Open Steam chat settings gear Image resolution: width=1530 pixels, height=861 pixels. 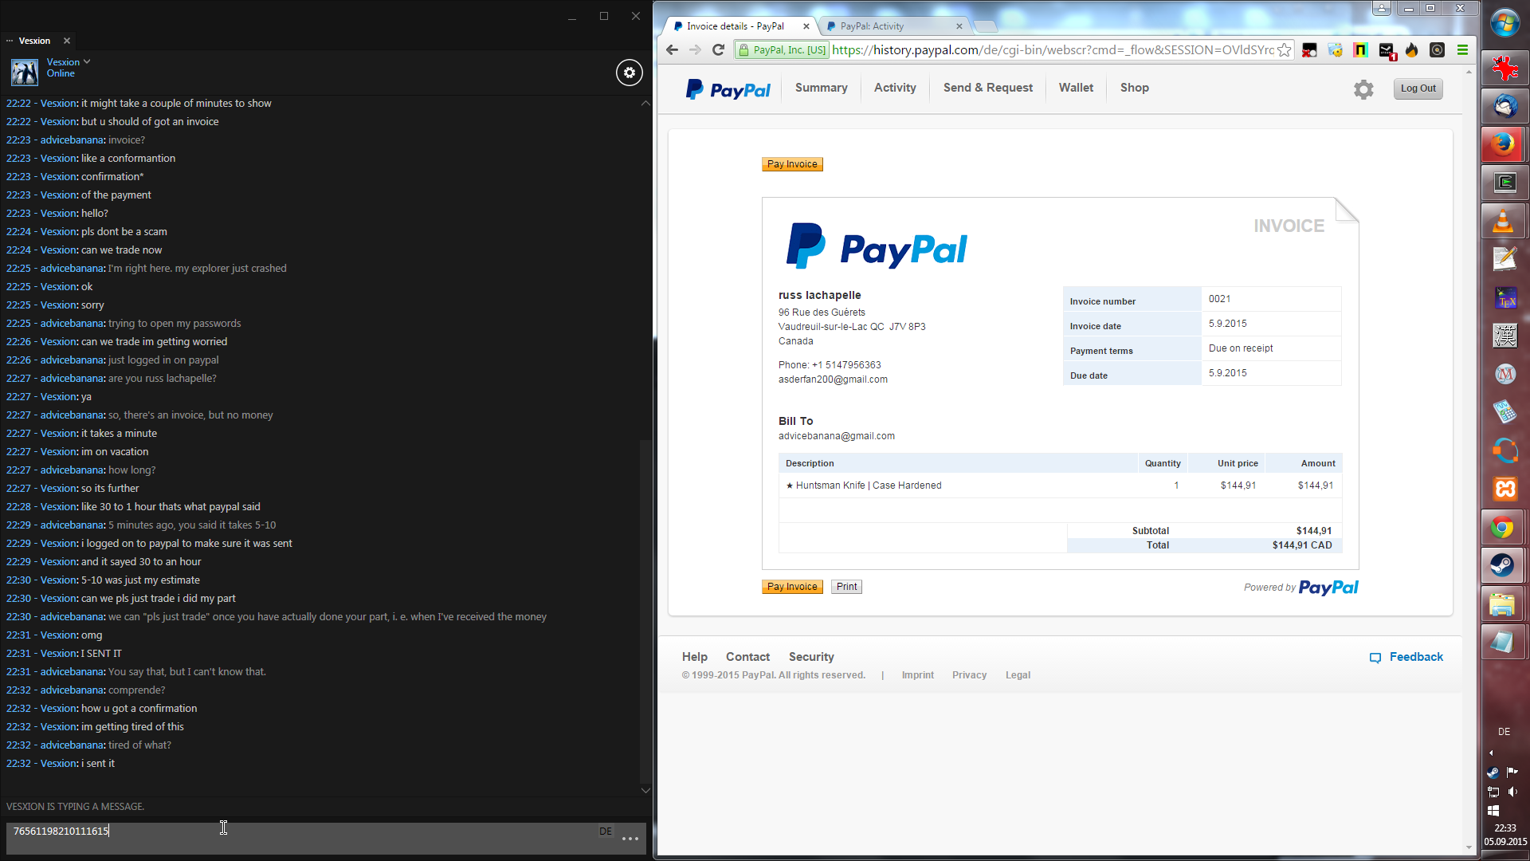(629, 73)
